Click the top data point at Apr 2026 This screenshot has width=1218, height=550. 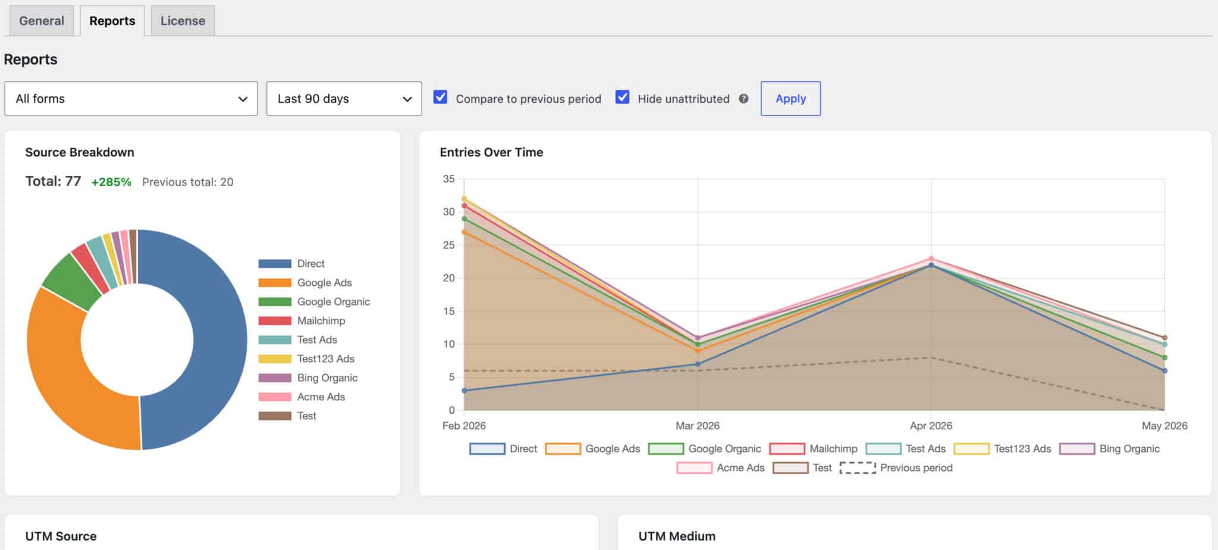click(x=931, y=259)
